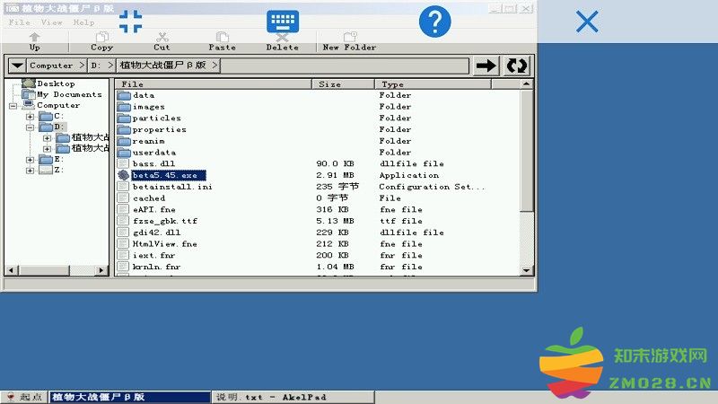Tap the blue on-screen keyboard icon
The width and height of the screenshot is (718, 404).
[283, 22]
